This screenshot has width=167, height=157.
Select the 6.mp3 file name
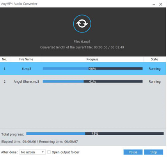pos(27,69)
